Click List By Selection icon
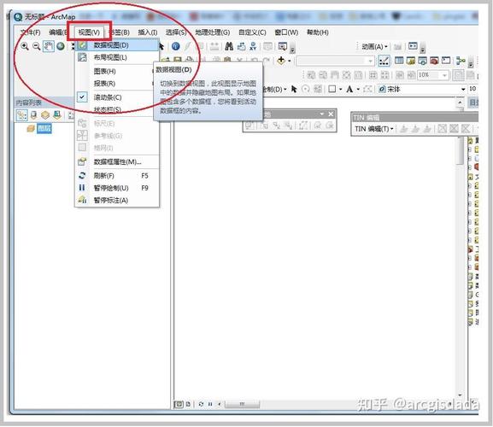 tap(57, 115)
